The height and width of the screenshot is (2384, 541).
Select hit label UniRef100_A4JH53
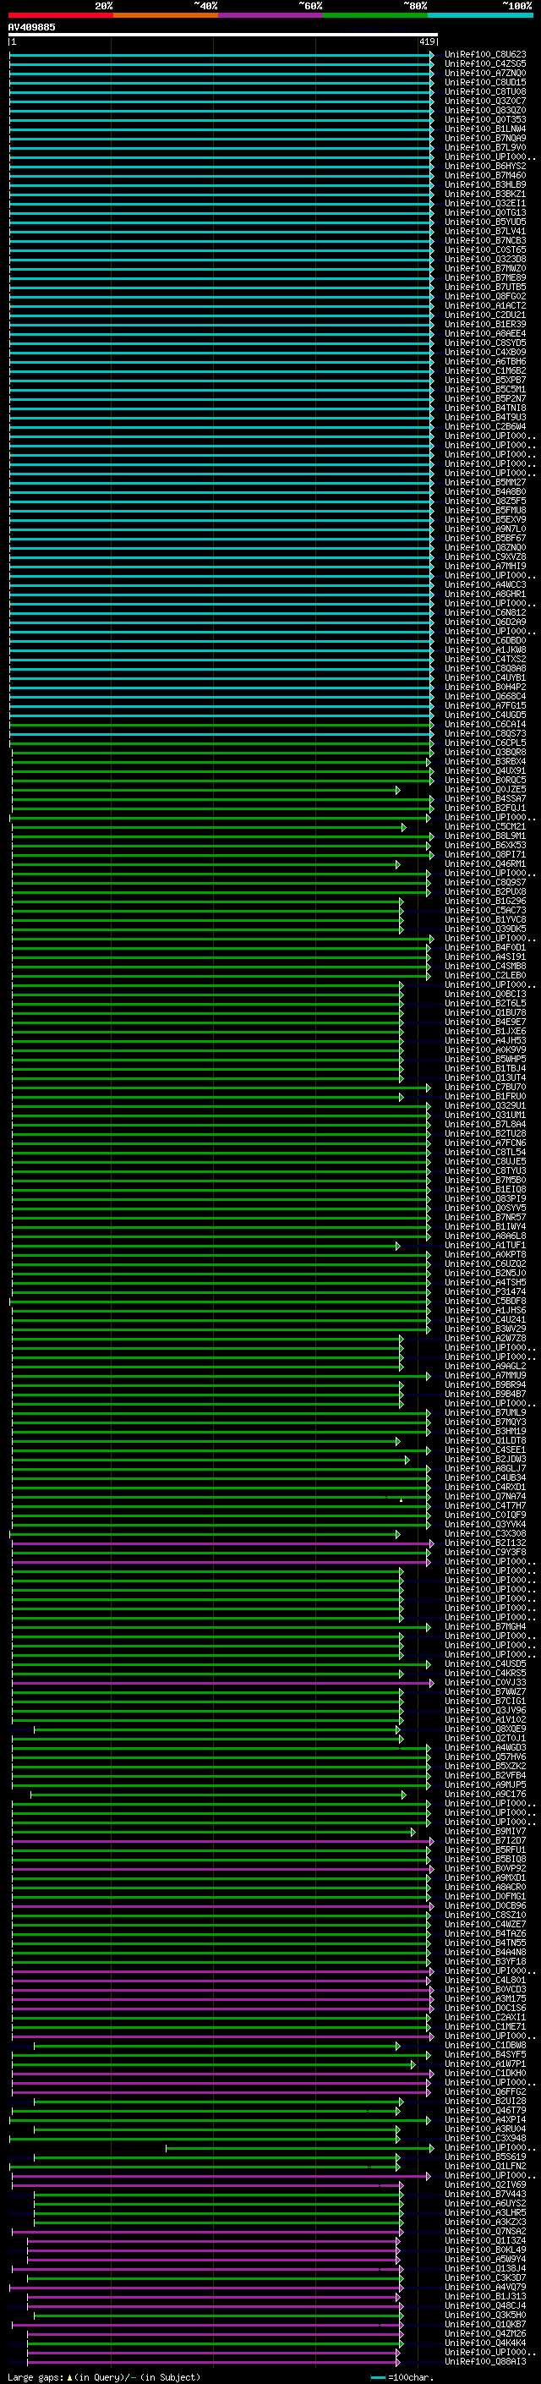485,1040
